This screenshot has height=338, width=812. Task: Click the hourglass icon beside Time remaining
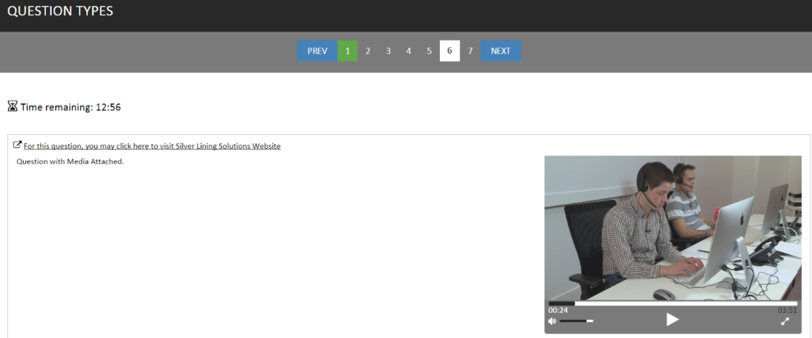[12, 106]
